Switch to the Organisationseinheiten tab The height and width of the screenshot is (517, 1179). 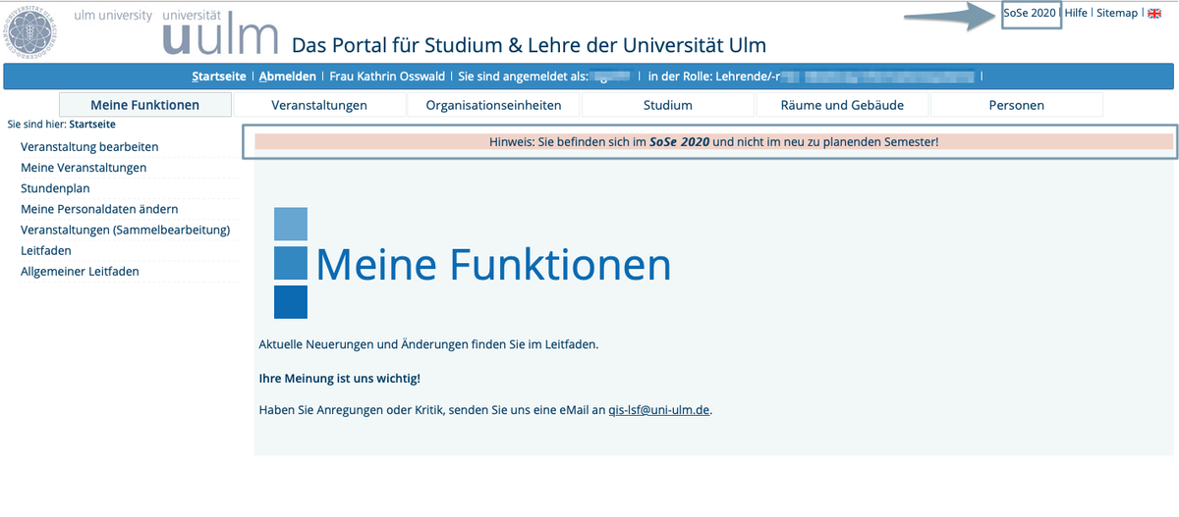click(x=493, y=105)
